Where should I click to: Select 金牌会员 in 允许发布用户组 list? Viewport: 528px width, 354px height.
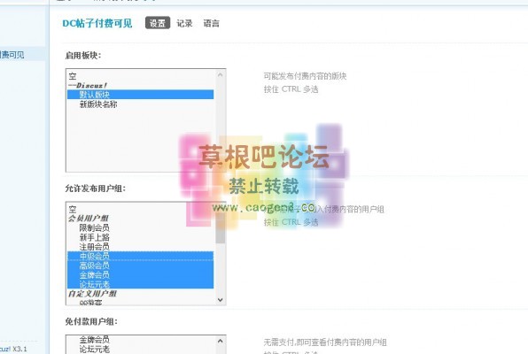click(x=141, y=275)
